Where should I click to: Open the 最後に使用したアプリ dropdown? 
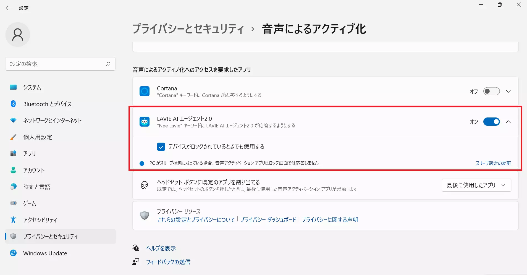pos(476,185)
